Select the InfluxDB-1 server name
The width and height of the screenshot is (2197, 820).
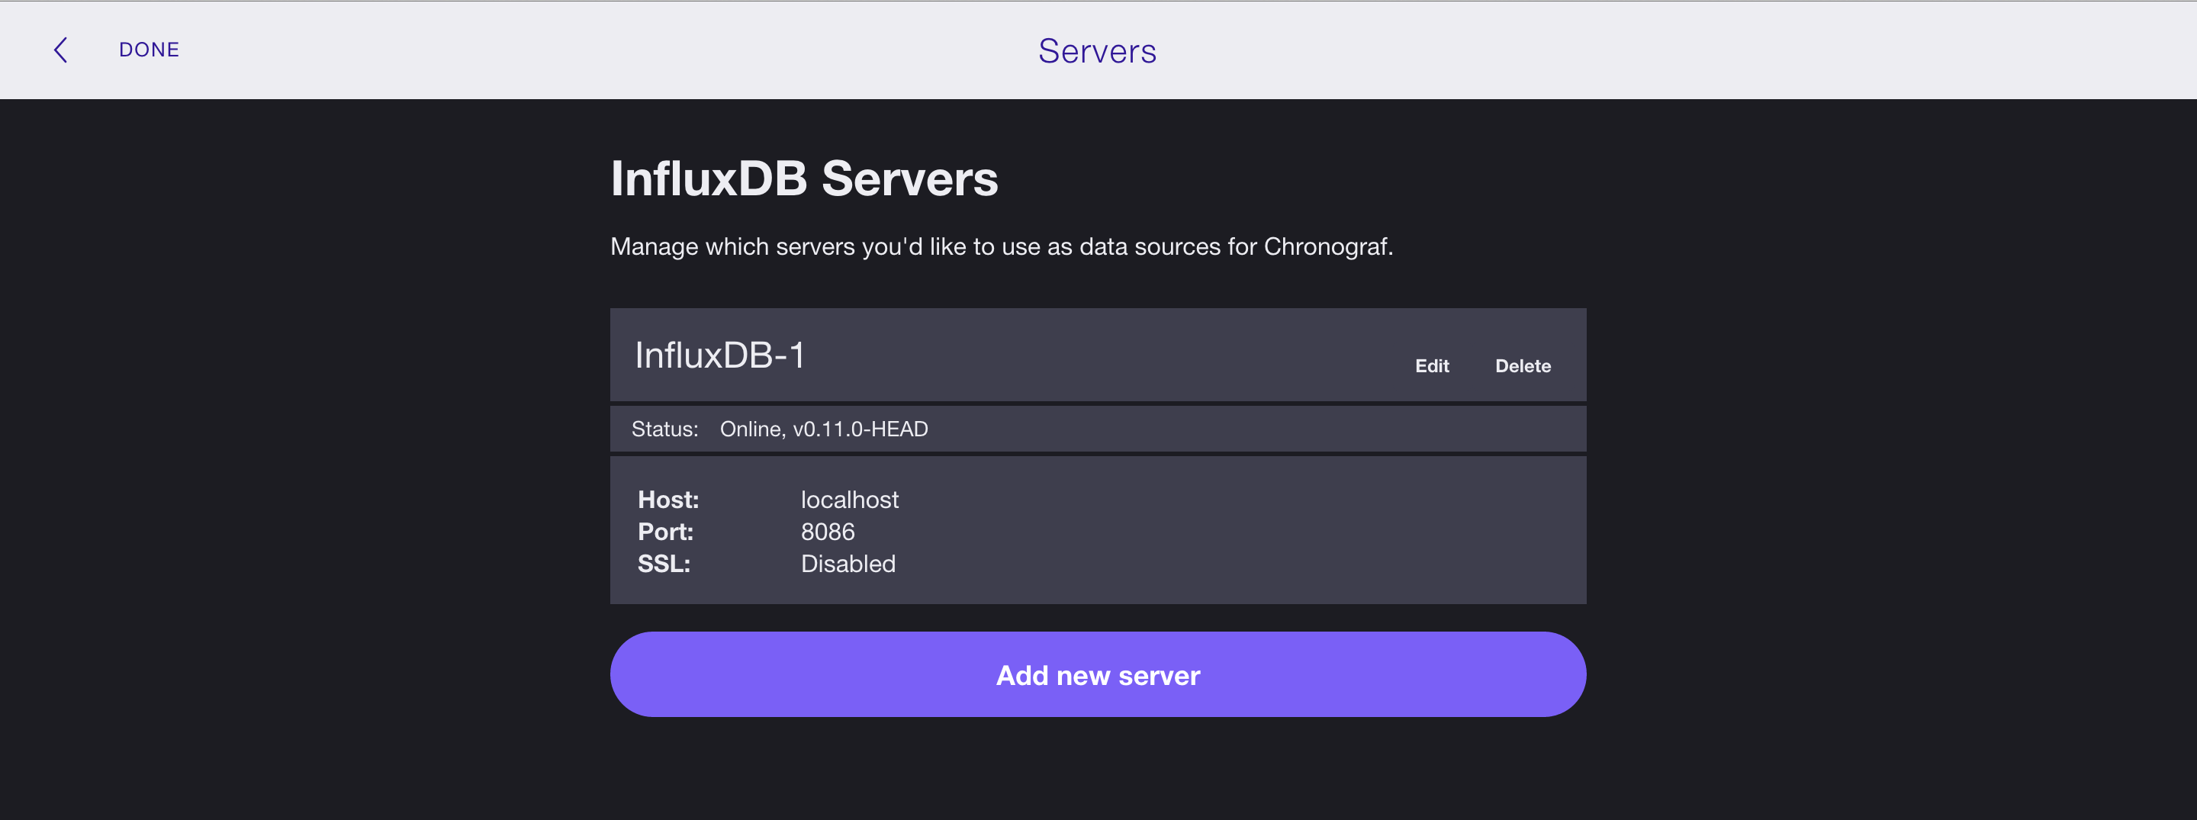click(720, 355)
